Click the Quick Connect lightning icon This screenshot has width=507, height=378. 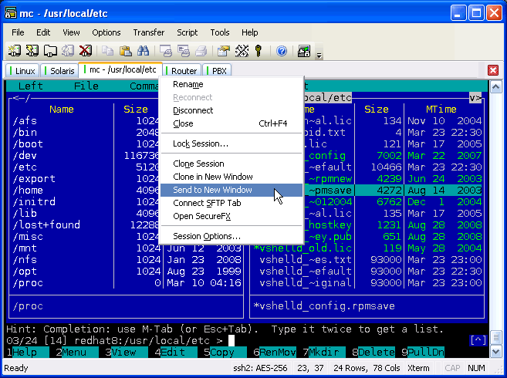pyautogui.click(x=32, y=51)
